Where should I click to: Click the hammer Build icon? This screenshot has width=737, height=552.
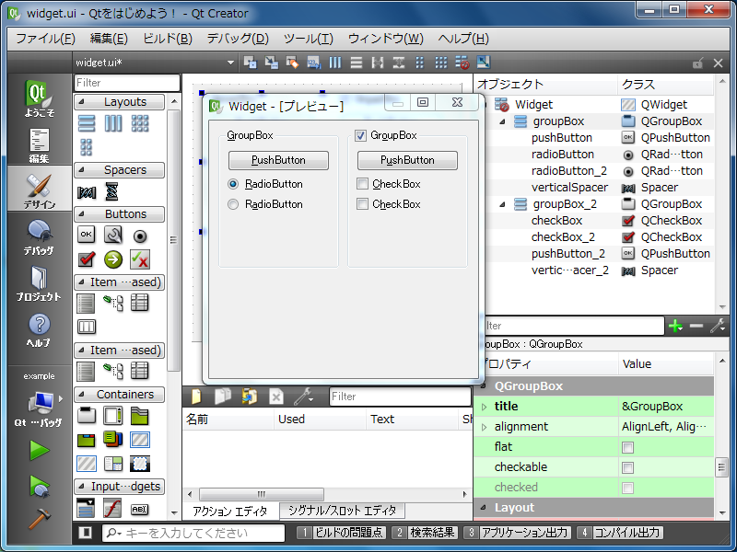pos(39,518)
